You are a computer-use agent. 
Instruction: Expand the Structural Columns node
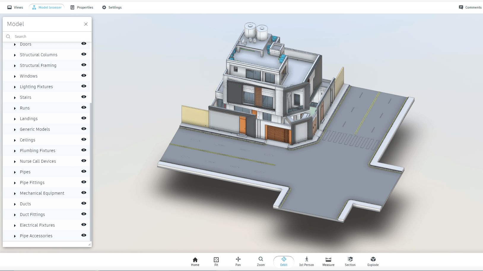tap(15, 55)
